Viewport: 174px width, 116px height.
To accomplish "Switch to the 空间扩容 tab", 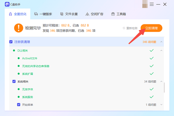I will pos(95,14).
